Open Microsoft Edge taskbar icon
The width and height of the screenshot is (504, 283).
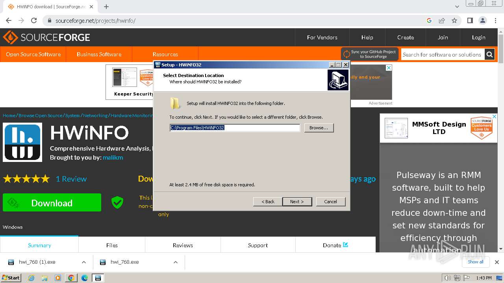click(x=85, y=278)
